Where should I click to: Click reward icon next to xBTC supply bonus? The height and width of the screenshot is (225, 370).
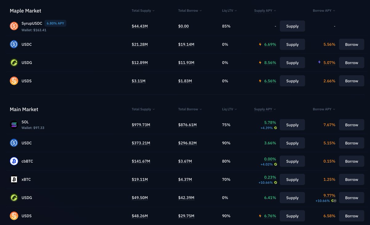tap(275, 182)
